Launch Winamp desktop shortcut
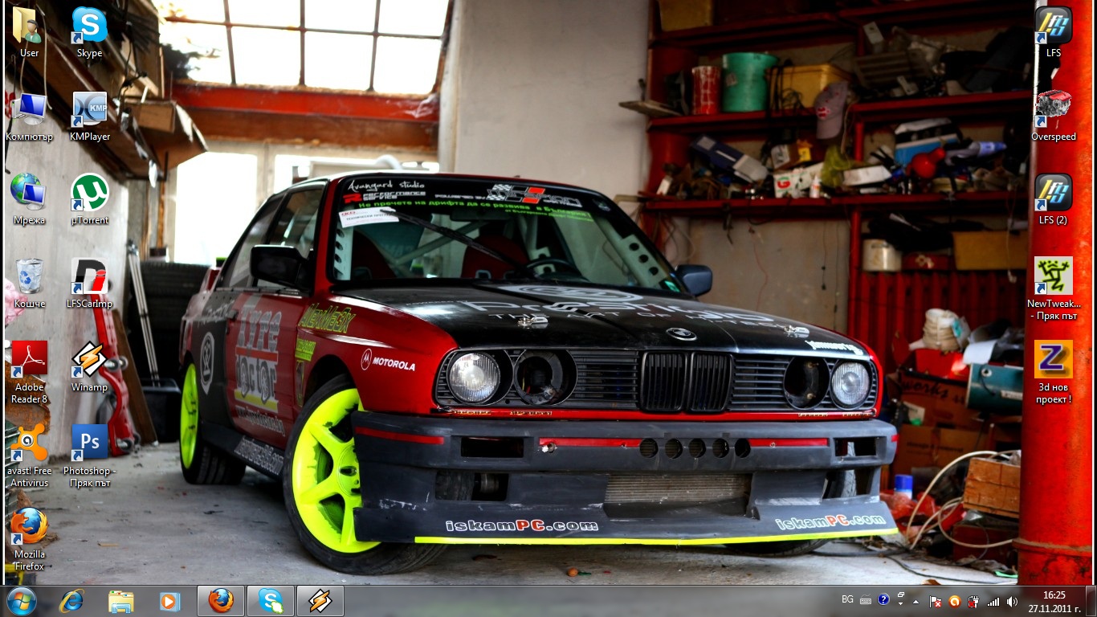The width and height of the screenshot is (1097, 617). 89,366
